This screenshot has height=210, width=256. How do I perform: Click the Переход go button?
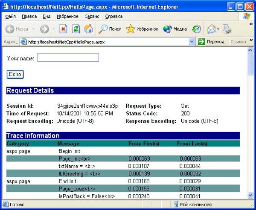(211, 42)
